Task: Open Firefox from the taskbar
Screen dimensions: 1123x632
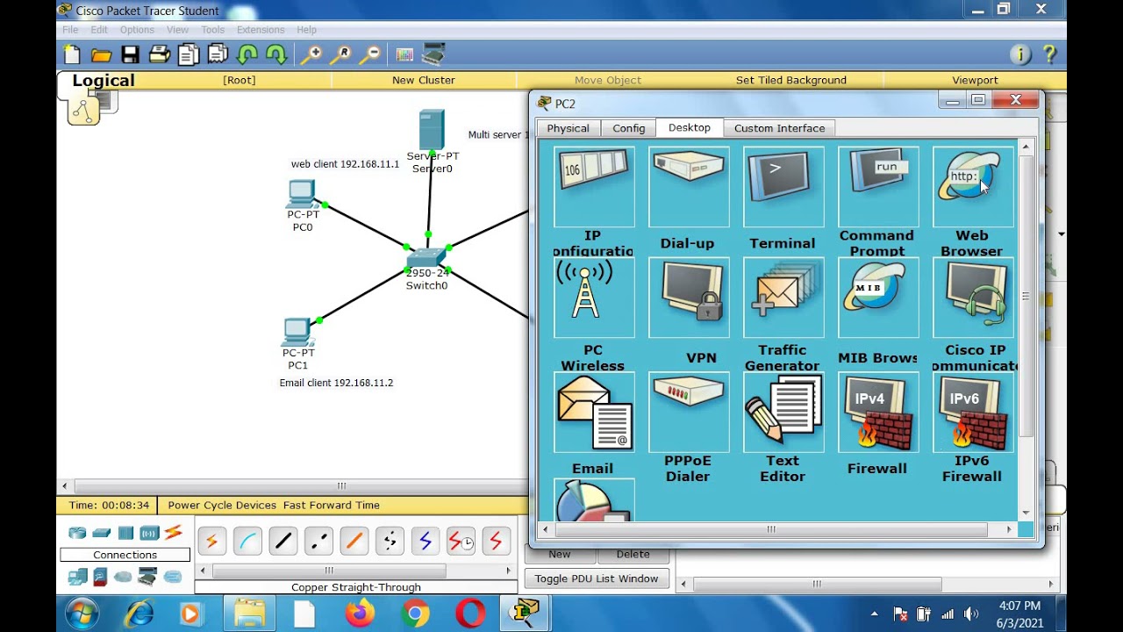Action: 360,613
